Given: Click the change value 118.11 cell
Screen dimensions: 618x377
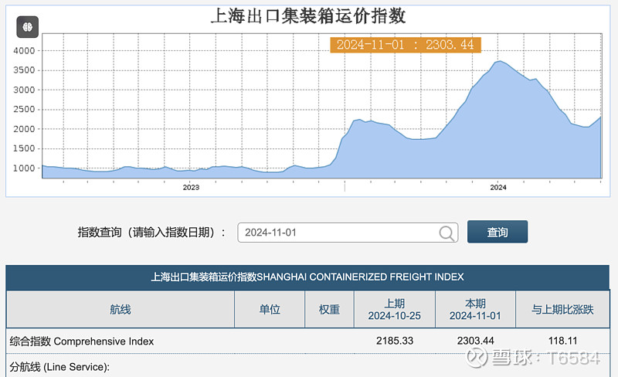Looking at the screenshot, I should click(562, 341).
